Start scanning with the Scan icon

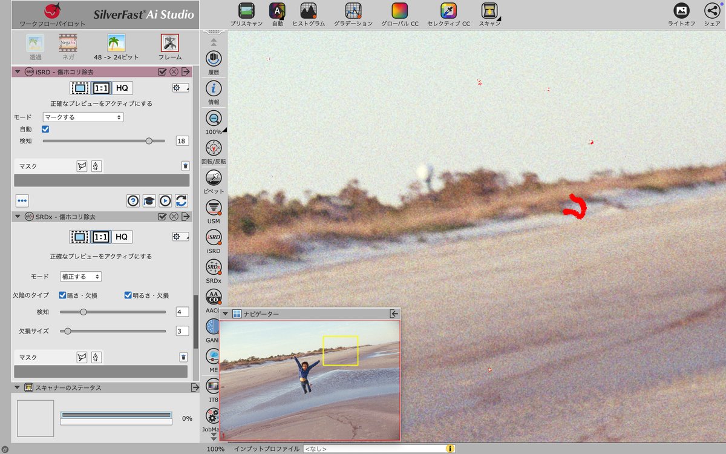coord(488,11)
